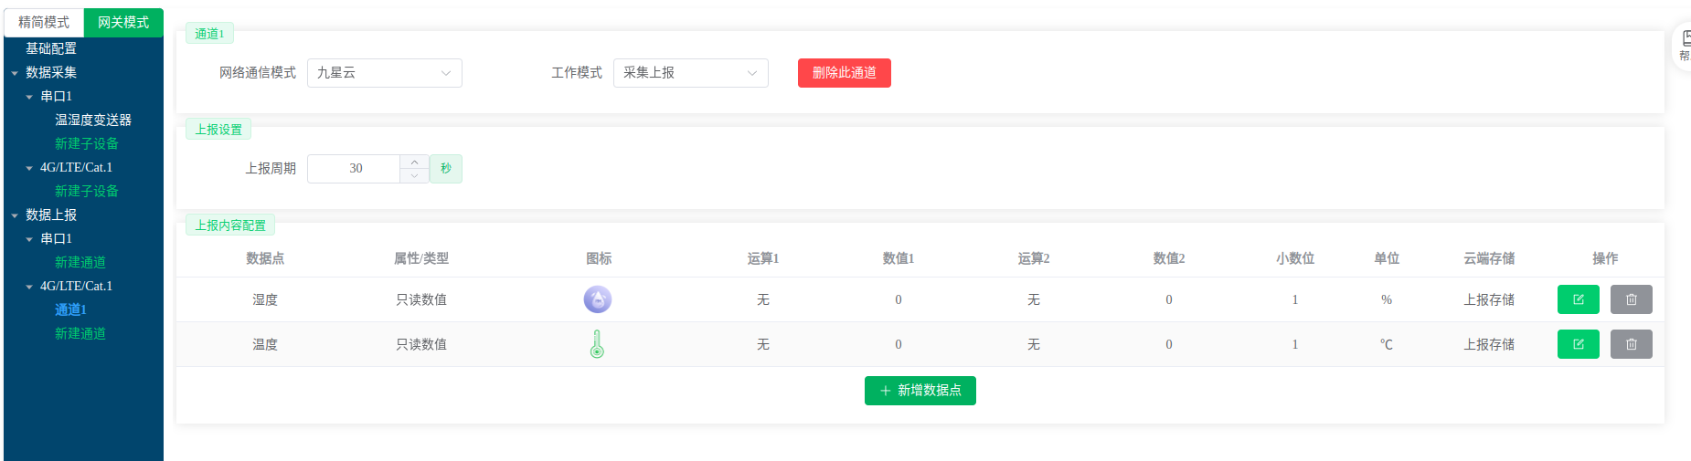Delete the 温度 data point row
Screen dimensions: 1691x461
tap(1631, 344)
